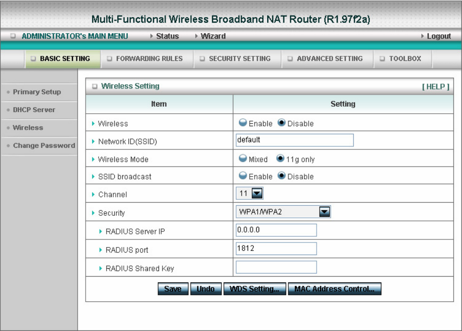Open the Security dropdown showing WPA1/WPA2

tap(283, 212)
